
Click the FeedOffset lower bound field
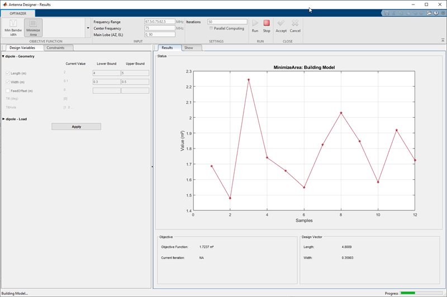(x=107, y=91)
